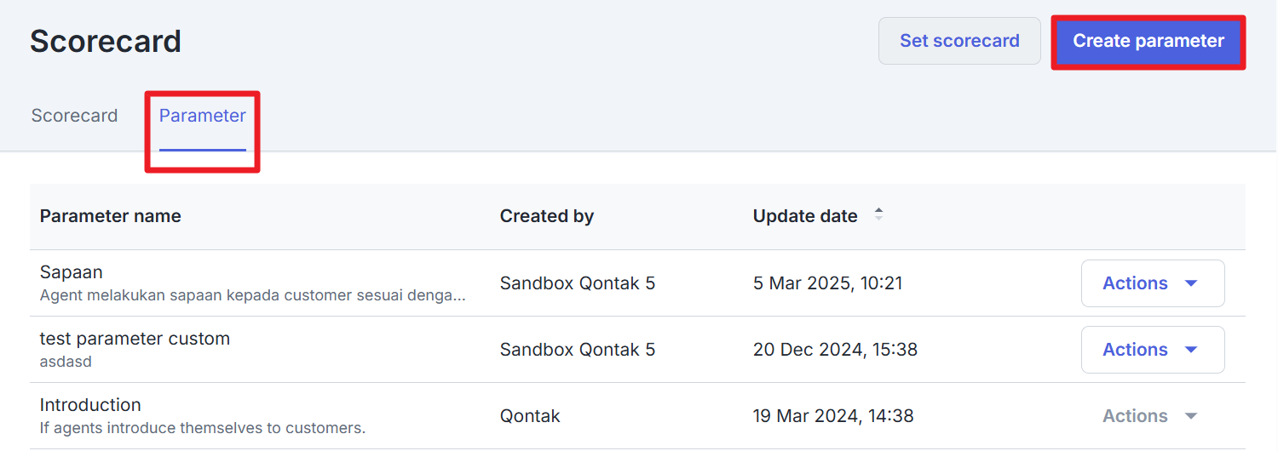Screen dimensions: 1278x451
Task: Open the Set scorecard button
Action: tap(959, 41)
